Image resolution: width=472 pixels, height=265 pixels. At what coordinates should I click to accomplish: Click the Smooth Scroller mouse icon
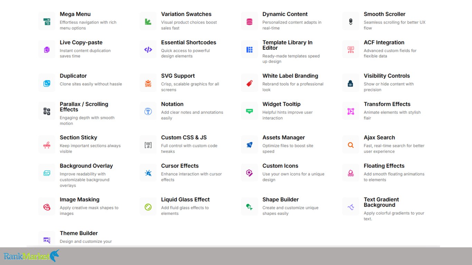(x=351, y=22)
